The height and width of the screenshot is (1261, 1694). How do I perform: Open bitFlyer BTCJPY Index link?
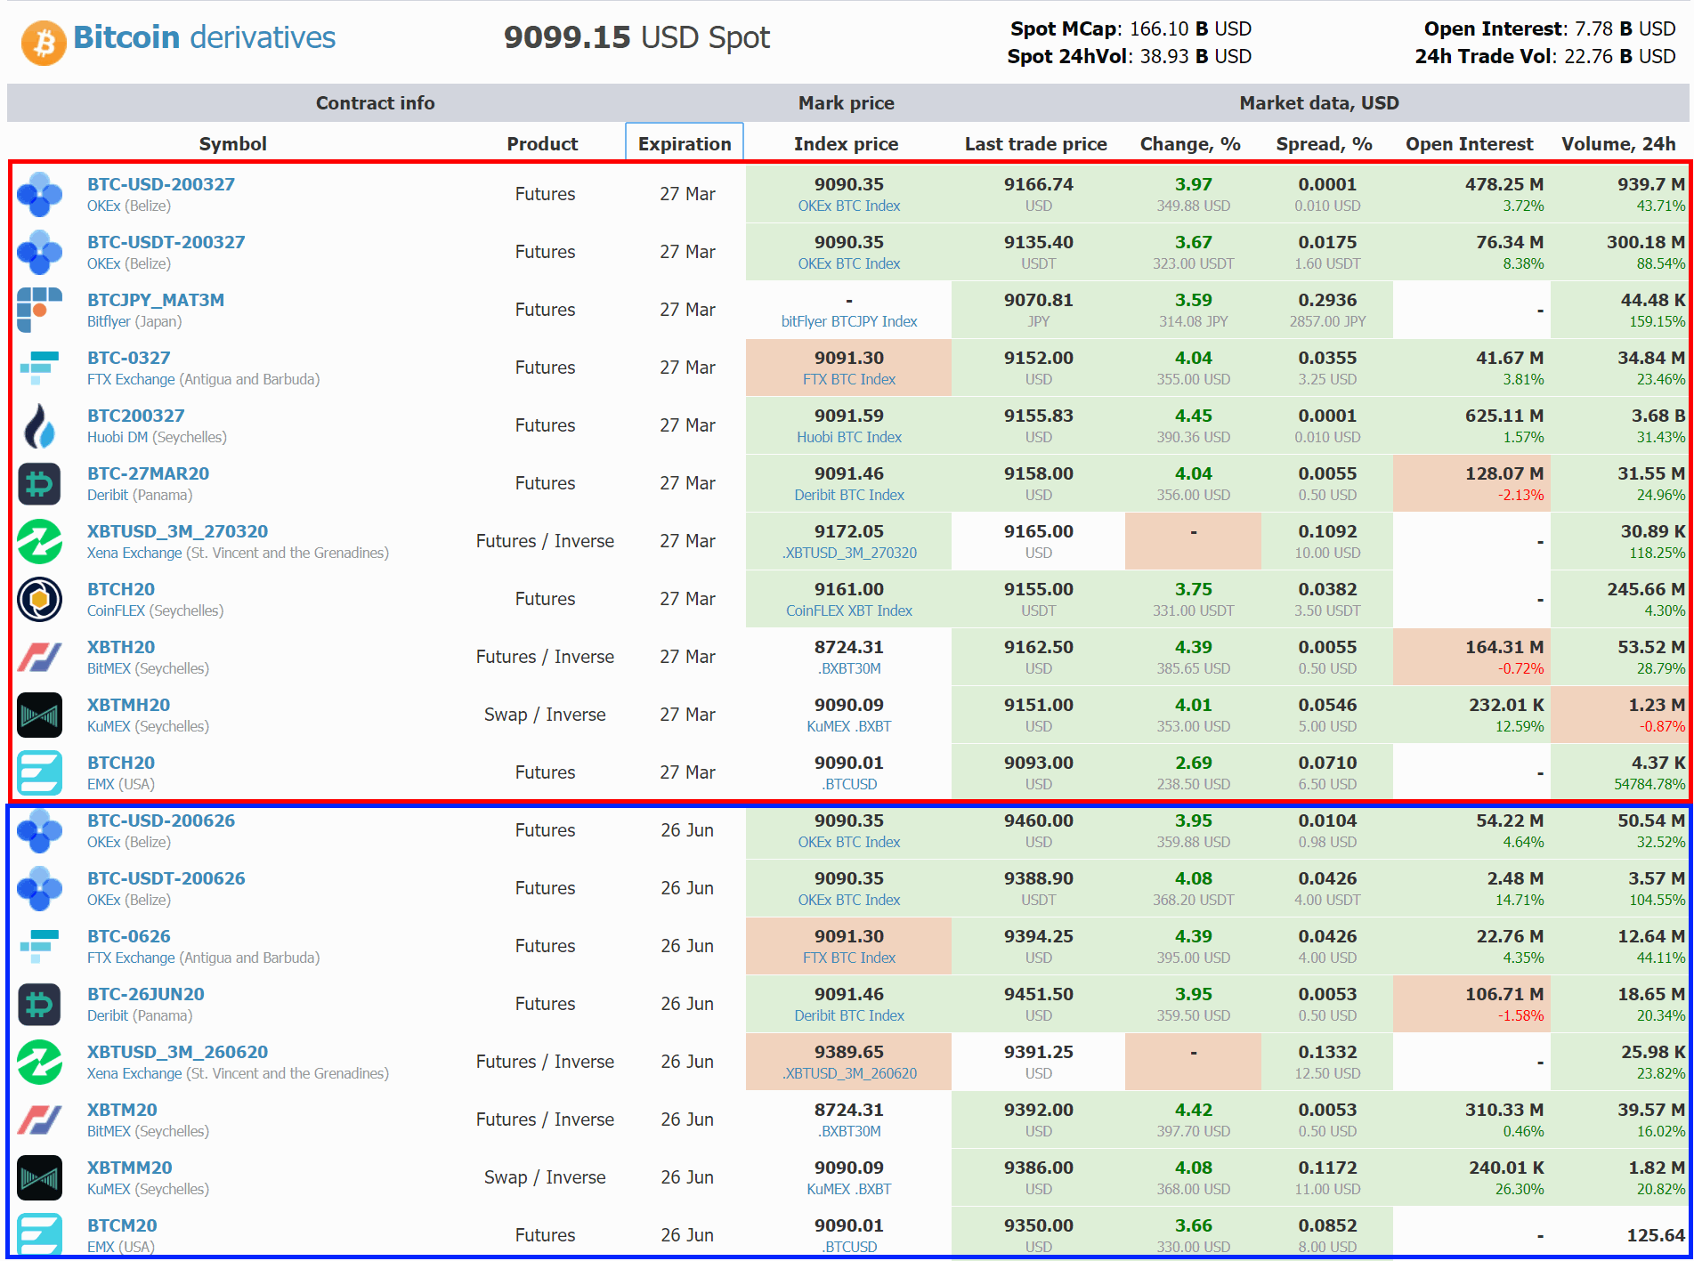[849, 321]
